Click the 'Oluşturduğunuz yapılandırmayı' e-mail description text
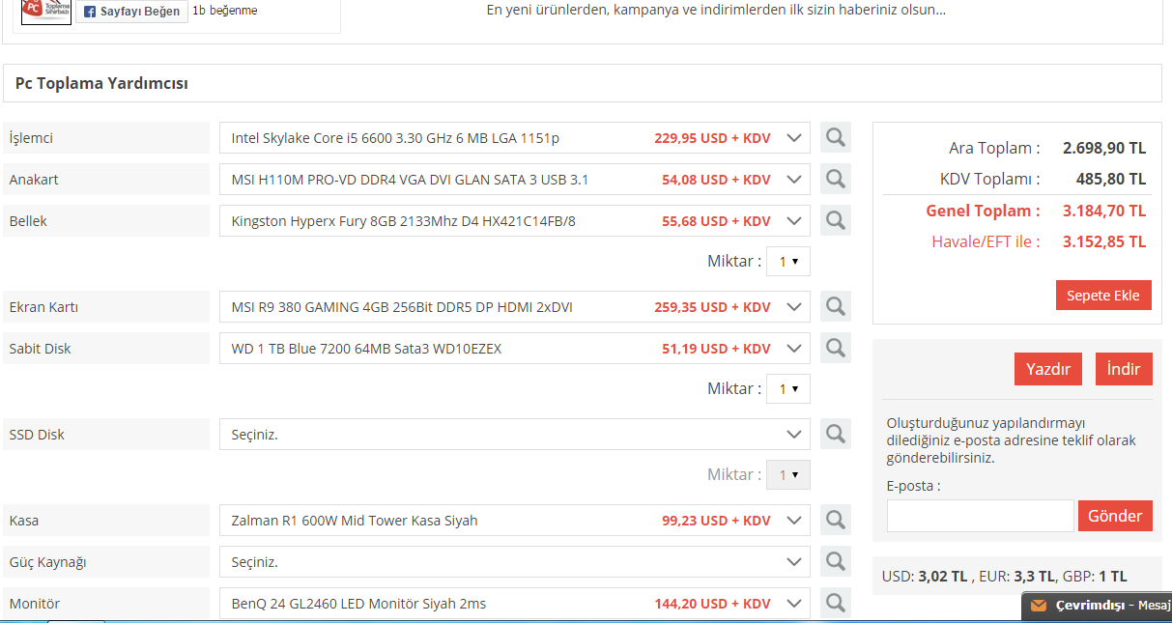Screen dimensions: 1172x623 (1011, 440)
